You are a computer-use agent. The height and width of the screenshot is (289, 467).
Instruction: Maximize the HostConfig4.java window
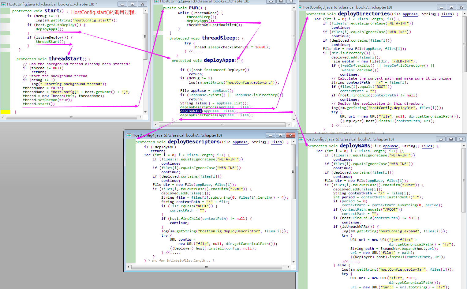280,135
